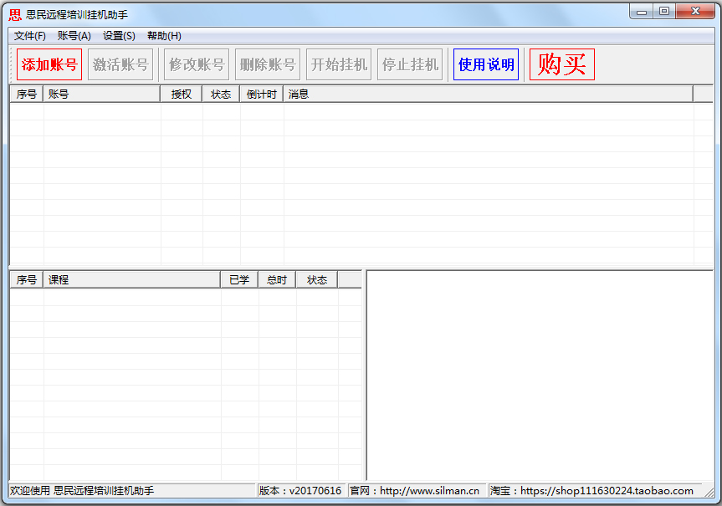Image resolution: width=722 pixels, height=506 pixels.
Task: Click the 序号 header in the course list
Action: 26,280
